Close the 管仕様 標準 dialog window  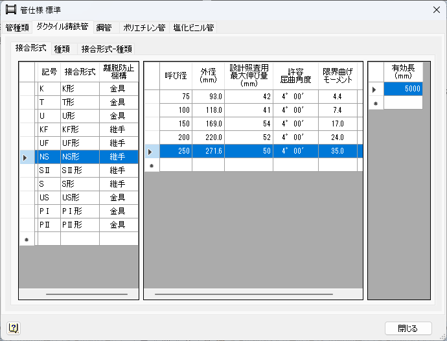434,10
